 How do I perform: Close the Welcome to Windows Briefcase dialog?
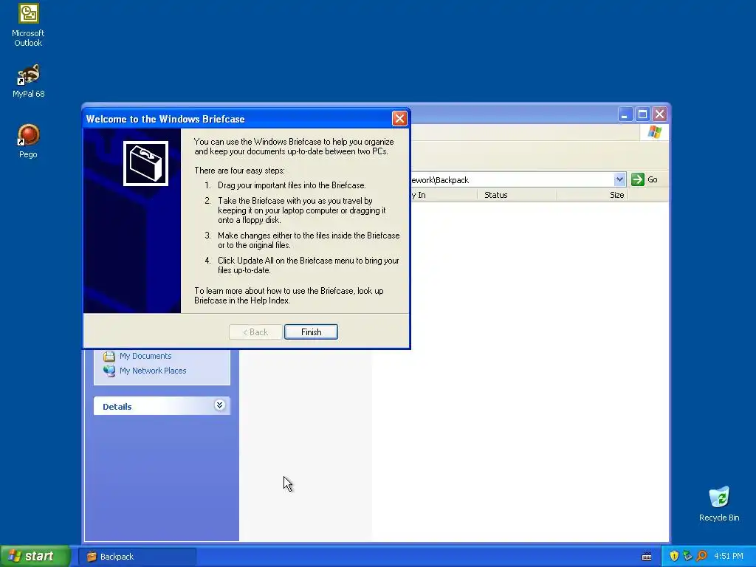click(399, 119)
